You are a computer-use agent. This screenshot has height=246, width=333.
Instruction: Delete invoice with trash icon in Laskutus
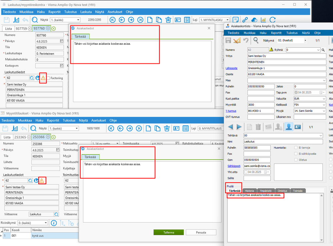coord(168,20)
